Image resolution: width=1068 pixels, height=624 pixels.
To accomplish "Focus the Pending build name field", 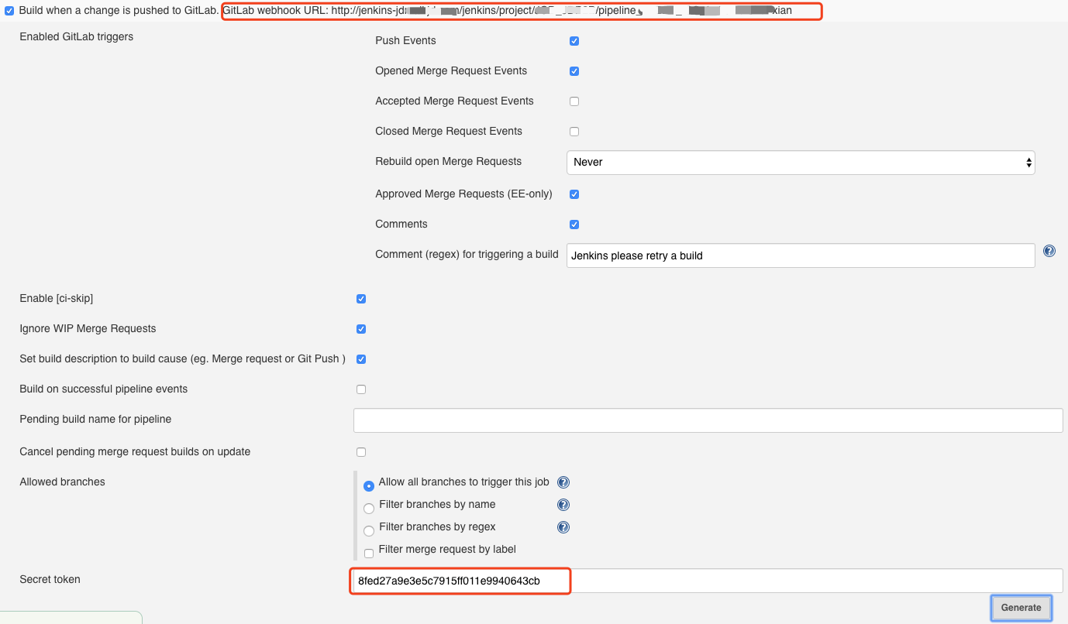I will pos(707,420).
